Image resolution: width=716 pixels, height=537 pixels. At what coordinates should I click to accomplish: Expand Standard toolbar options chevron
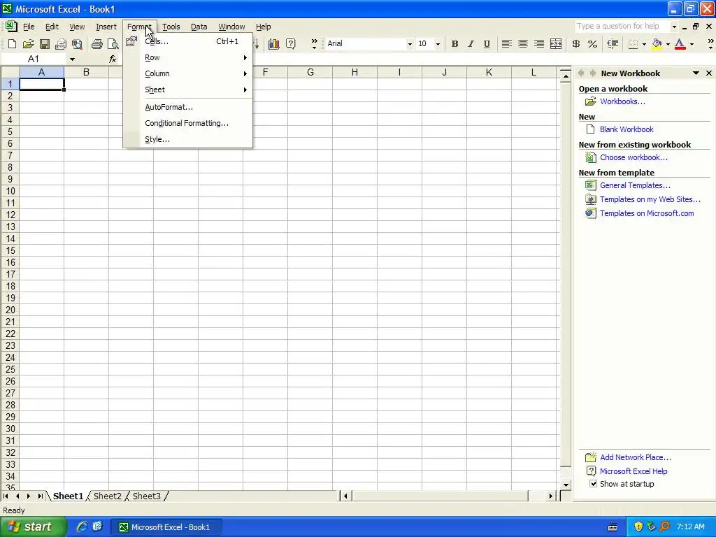tap(314, 44)
